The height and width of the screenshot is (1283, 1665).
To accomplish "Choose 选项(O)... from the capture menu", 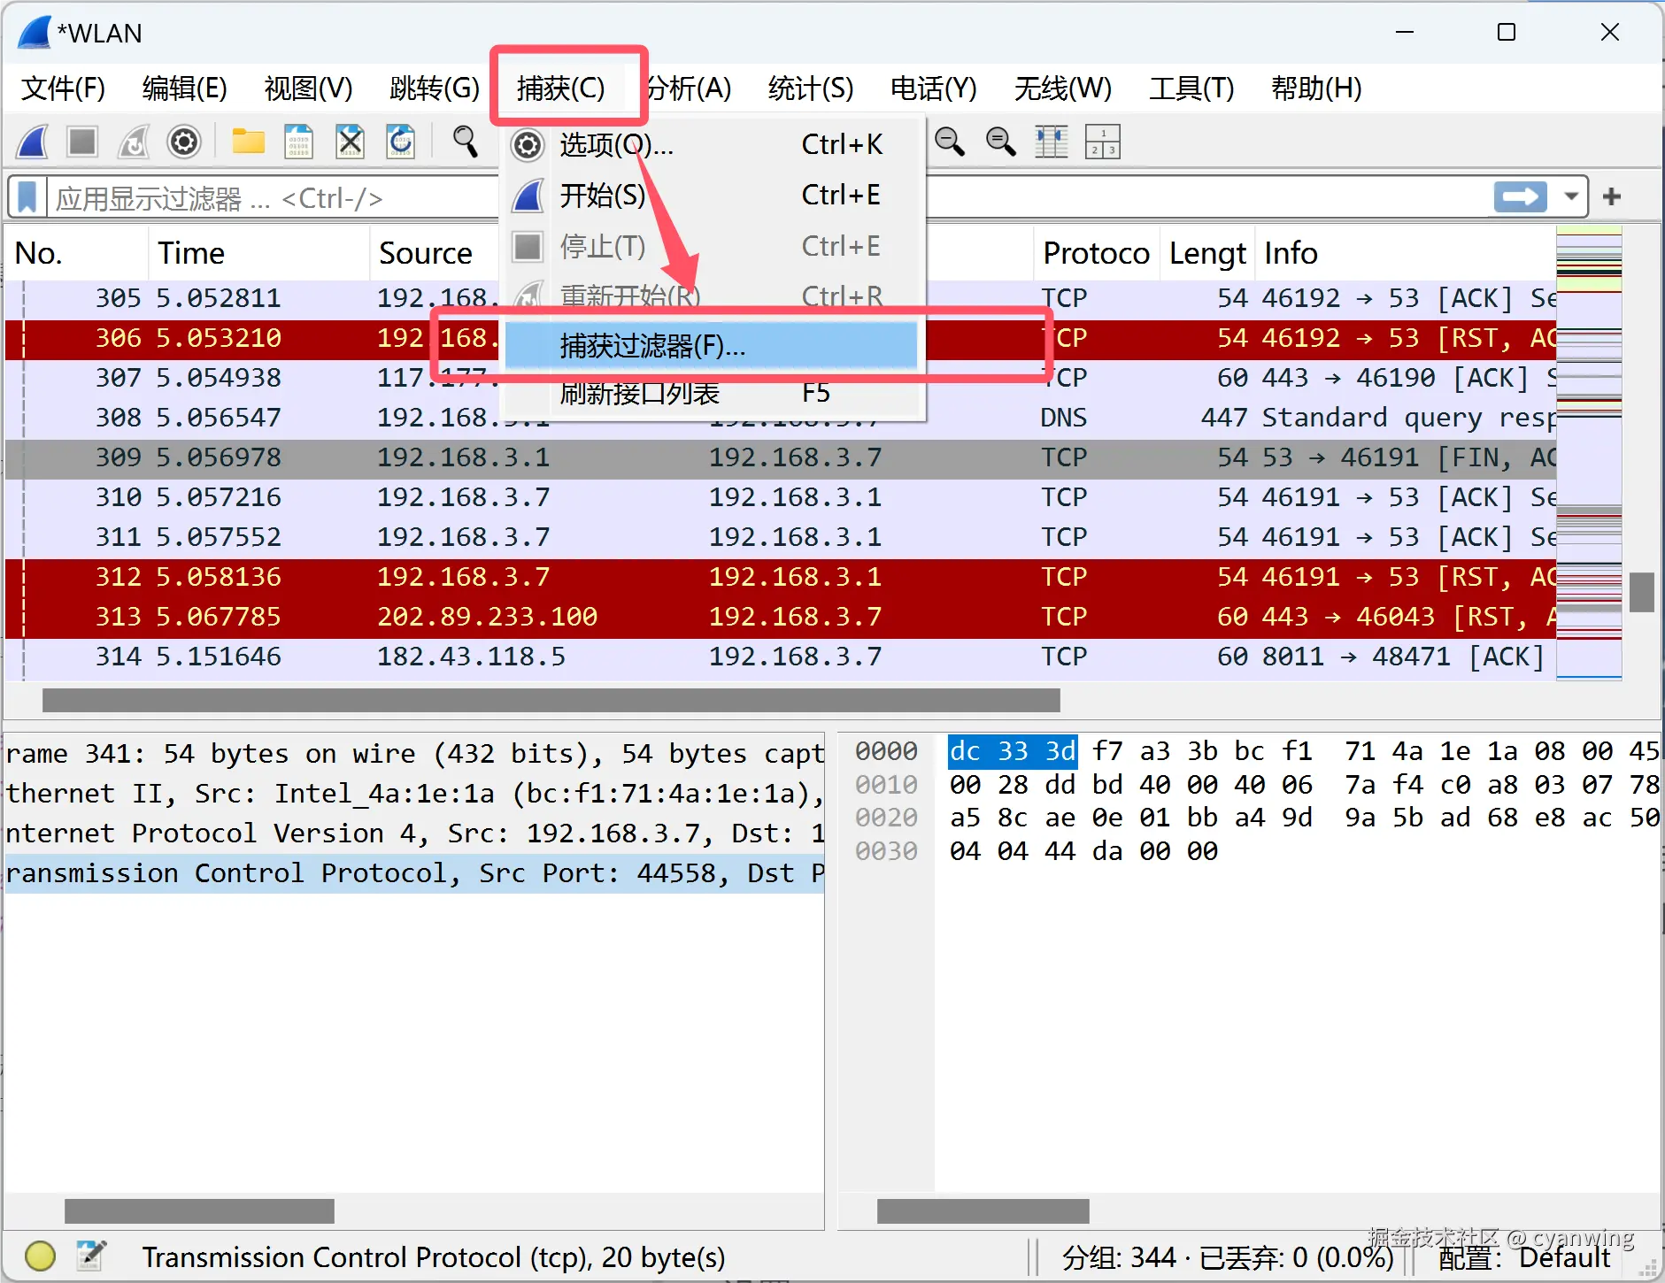I will [713, 145].
